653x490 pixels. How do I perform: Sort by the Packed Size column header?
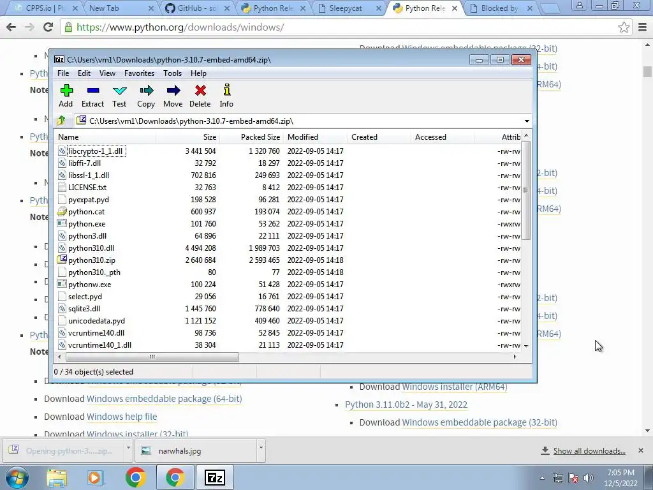coord(251,137)
